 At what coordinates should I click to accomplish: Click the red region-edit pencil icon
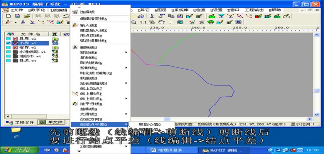[x=258, y=16]
